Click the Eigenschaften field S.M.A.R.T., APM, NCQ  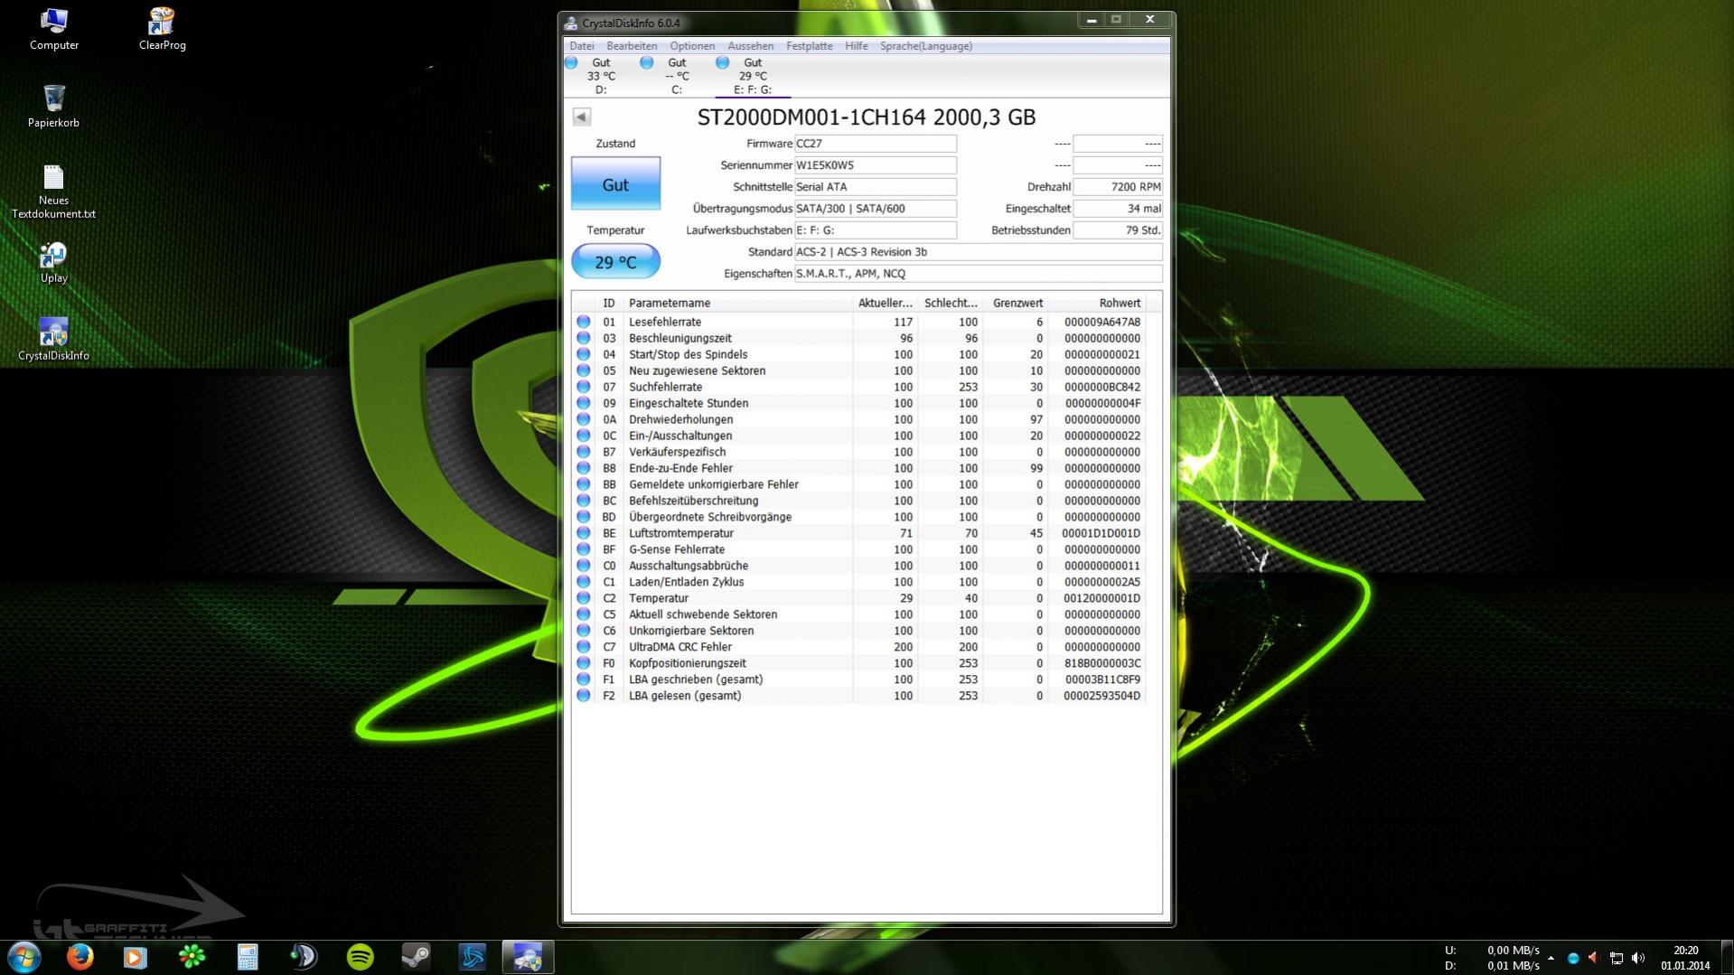(978, 274)
